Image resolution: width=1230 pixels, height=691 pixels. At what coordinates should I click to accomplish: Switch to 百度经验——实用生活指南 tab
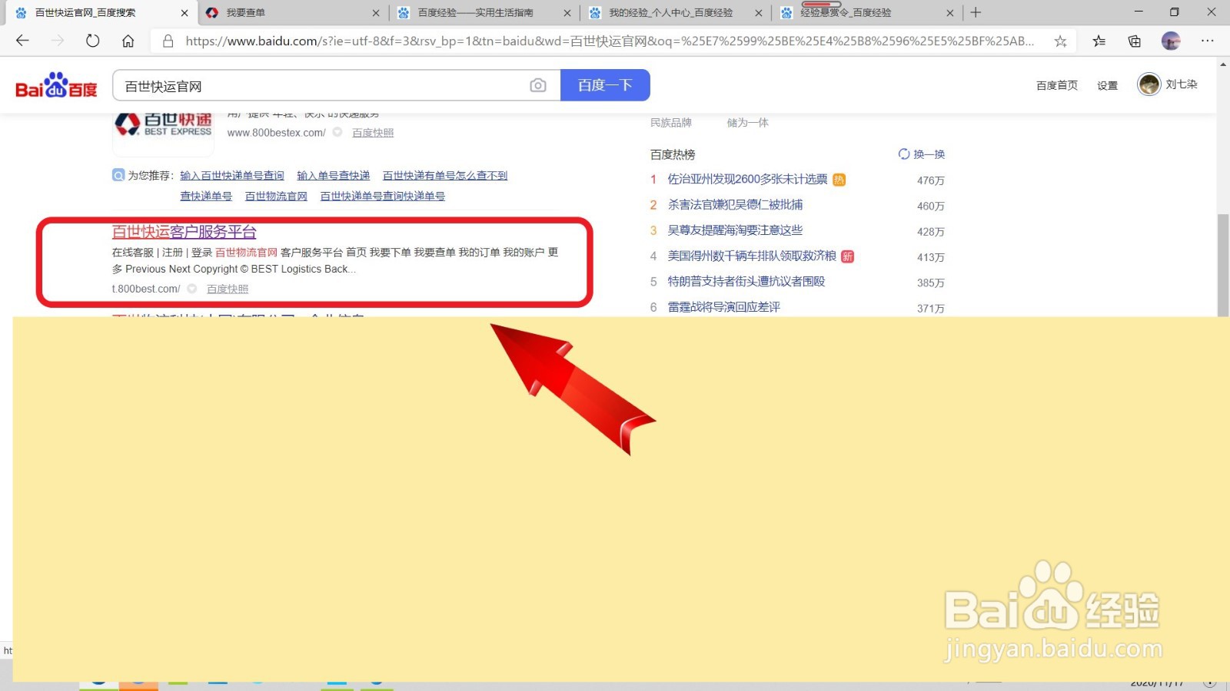point(484,12)
